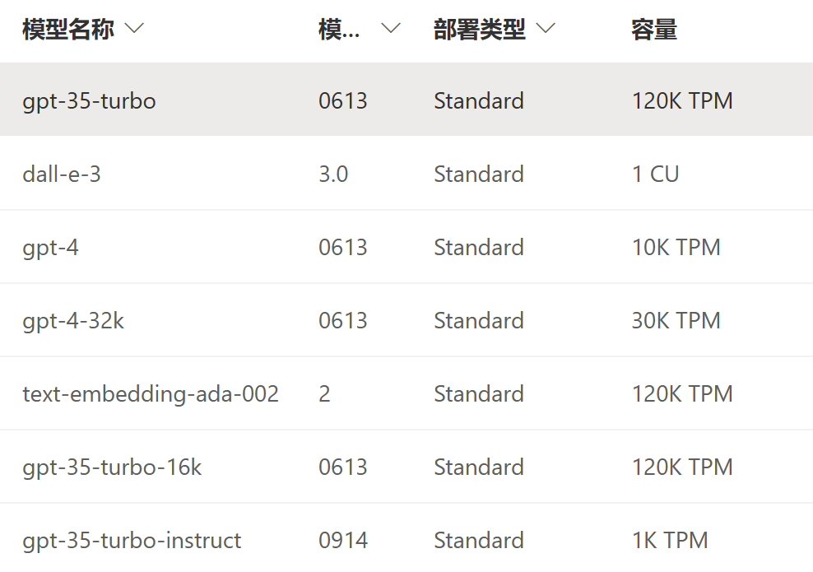The image size is (813, 572).
Task: Click the 30K TPM capacity value
Action: click(x=676, y=320)
